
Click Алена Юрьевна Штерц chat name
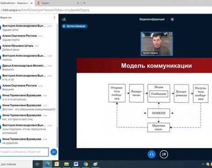[x=18, y=46]
